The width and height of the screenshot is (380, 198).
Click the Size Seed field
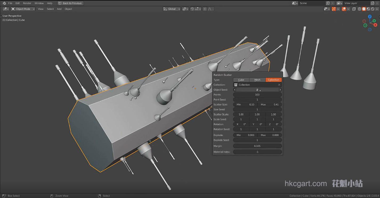[x=257, y=109]
